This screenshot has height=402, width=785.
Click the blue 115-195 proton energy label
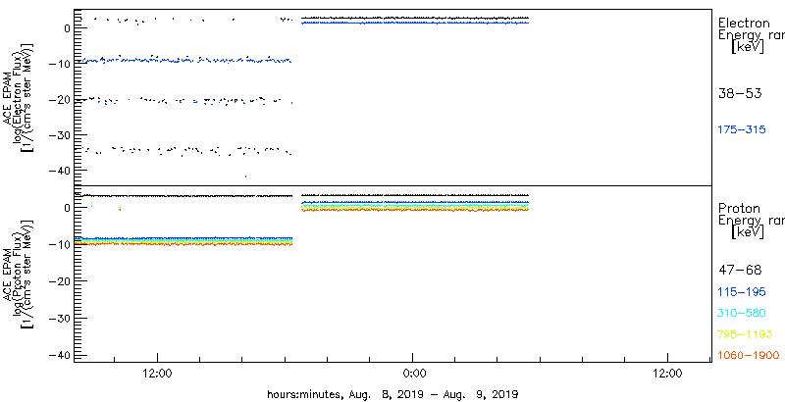[x=742, y=291]
